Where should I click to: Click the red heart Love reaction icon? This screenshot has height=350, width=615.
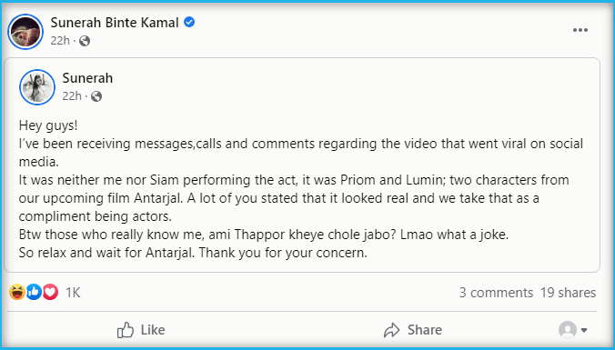click(50, 292)
